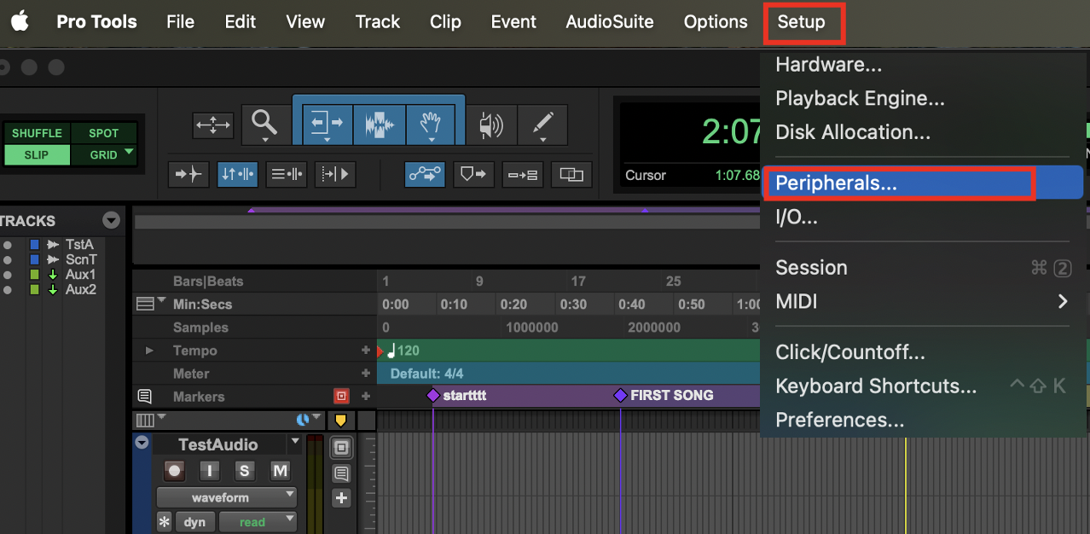Viewport: 1090px width, 534px height.
Task: Toggle TstA track show/hide dot
Action: coord(8,245)
